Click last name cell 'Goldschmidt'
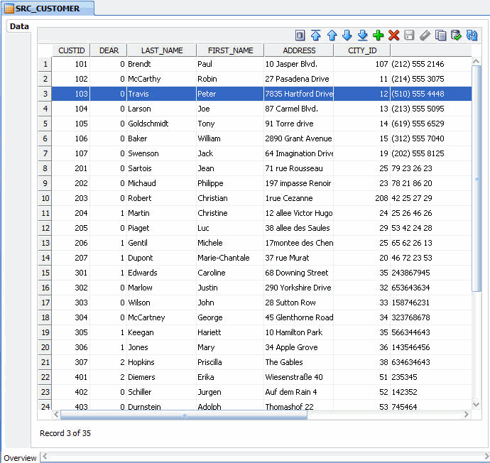This screenshot has width=490, height=463. coord(161,124)
